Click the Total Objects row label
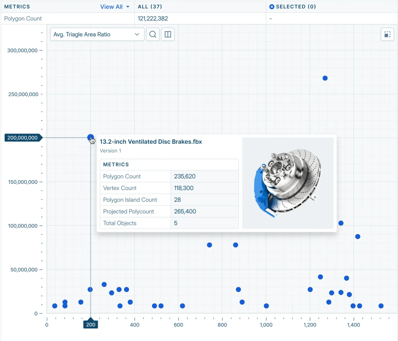The width and height of the screenshot is (398, 341). [120, 223]
